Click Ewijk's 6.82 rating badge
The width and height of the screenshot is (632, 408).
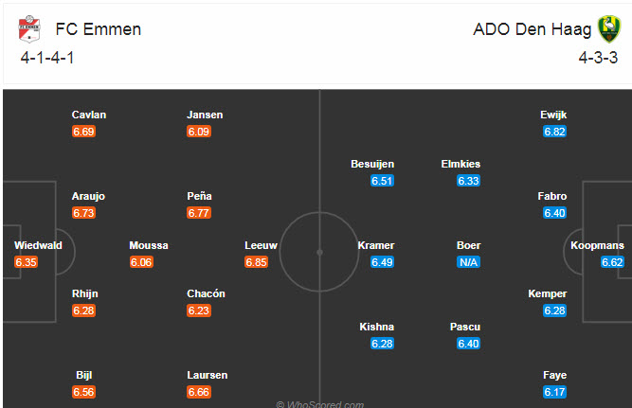click(554, 132)
